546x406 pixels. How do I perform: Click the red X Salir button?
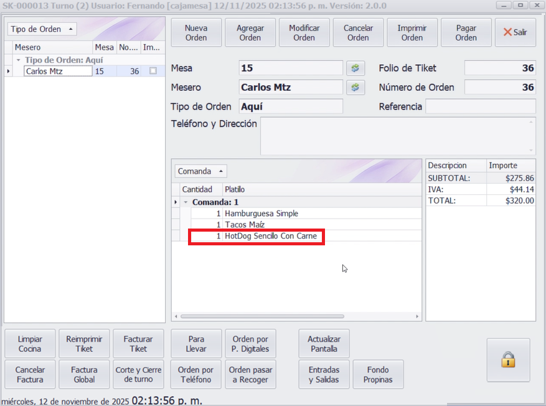point(515,32)
